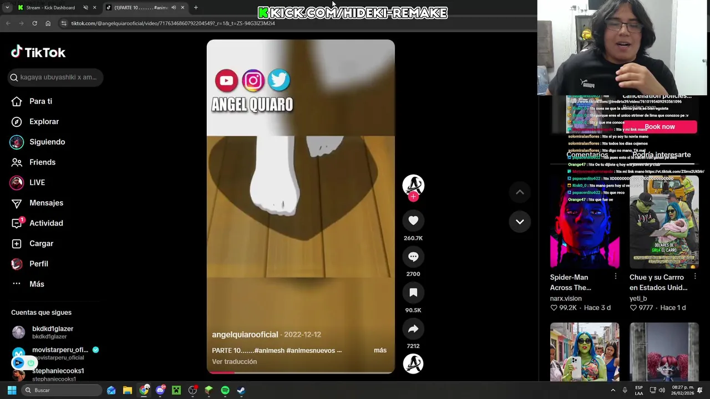The image size is (710, 399).
Task: Open the blue-haired woman street video thumbnail
Action: tap(585, 352)
